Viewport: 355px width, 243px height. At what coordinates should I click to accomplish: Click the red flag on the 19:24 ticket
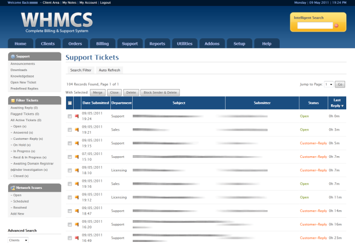[77, 116]
